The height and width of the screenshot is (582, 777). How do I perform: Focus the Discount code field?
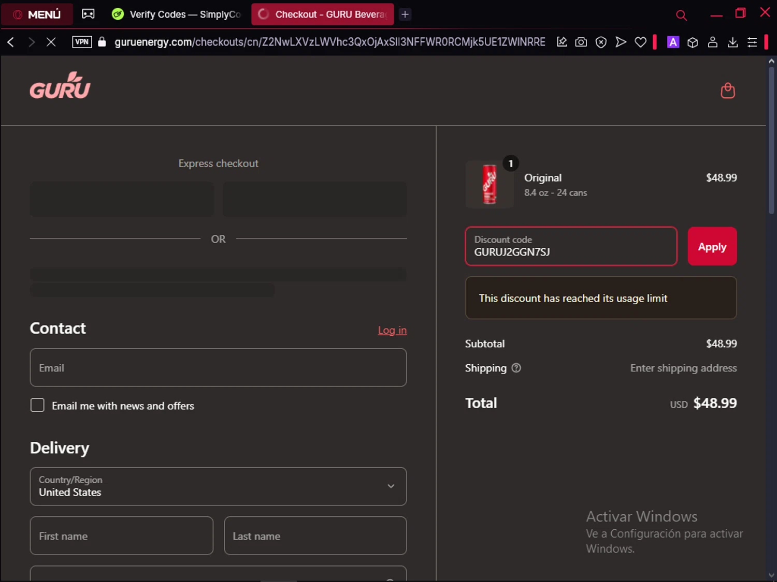pyautogui.click(x=571, y=246)
